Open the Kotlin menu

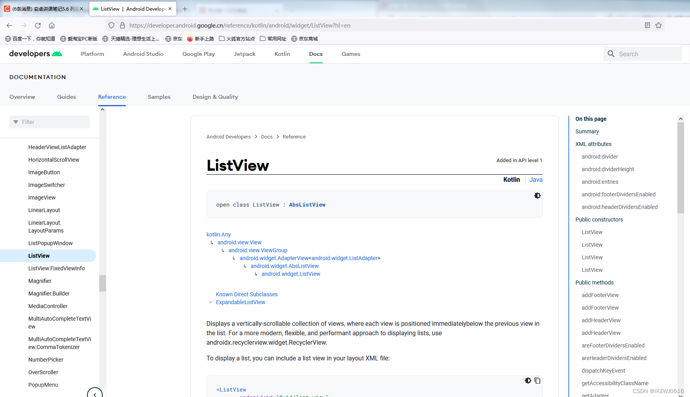(x=282, y=54)
